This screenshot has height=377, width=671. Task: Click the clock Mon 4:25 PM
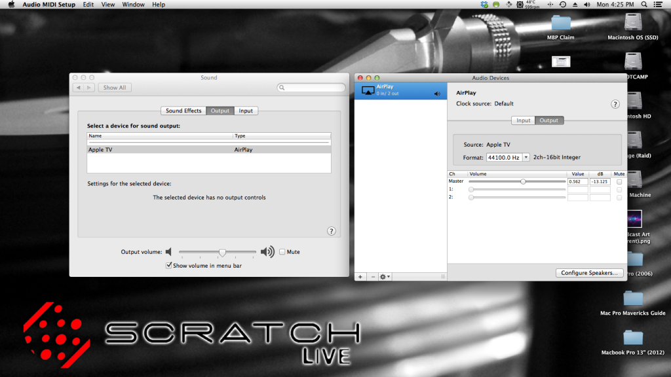point(615,5)
